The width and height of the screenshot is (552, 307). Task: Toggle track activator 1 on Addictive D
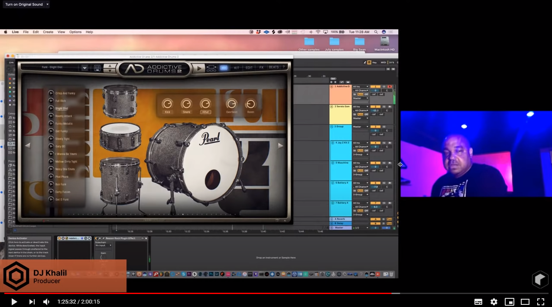click(x=375, y=86)
